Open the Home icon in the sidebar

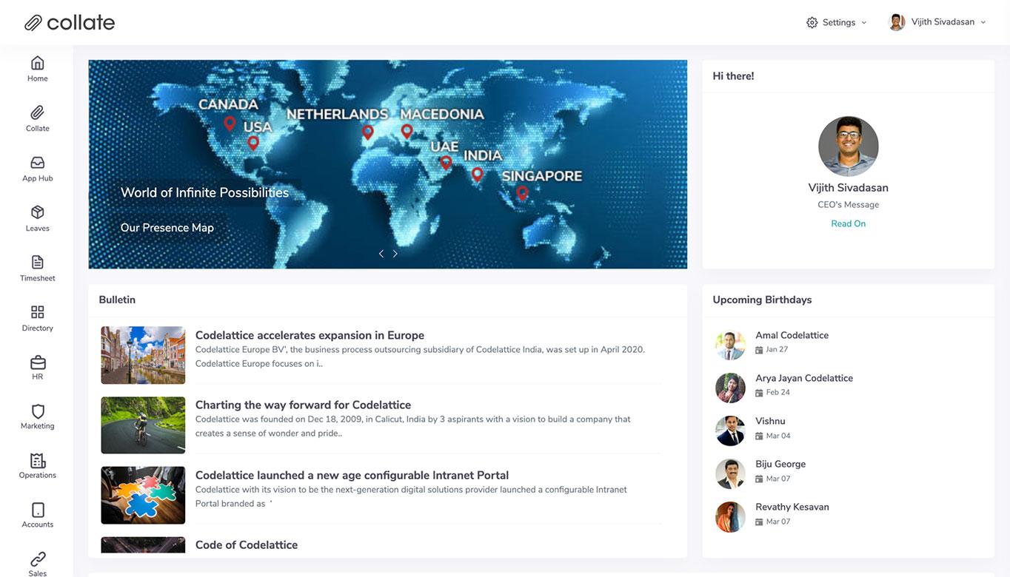pos(38,63)
